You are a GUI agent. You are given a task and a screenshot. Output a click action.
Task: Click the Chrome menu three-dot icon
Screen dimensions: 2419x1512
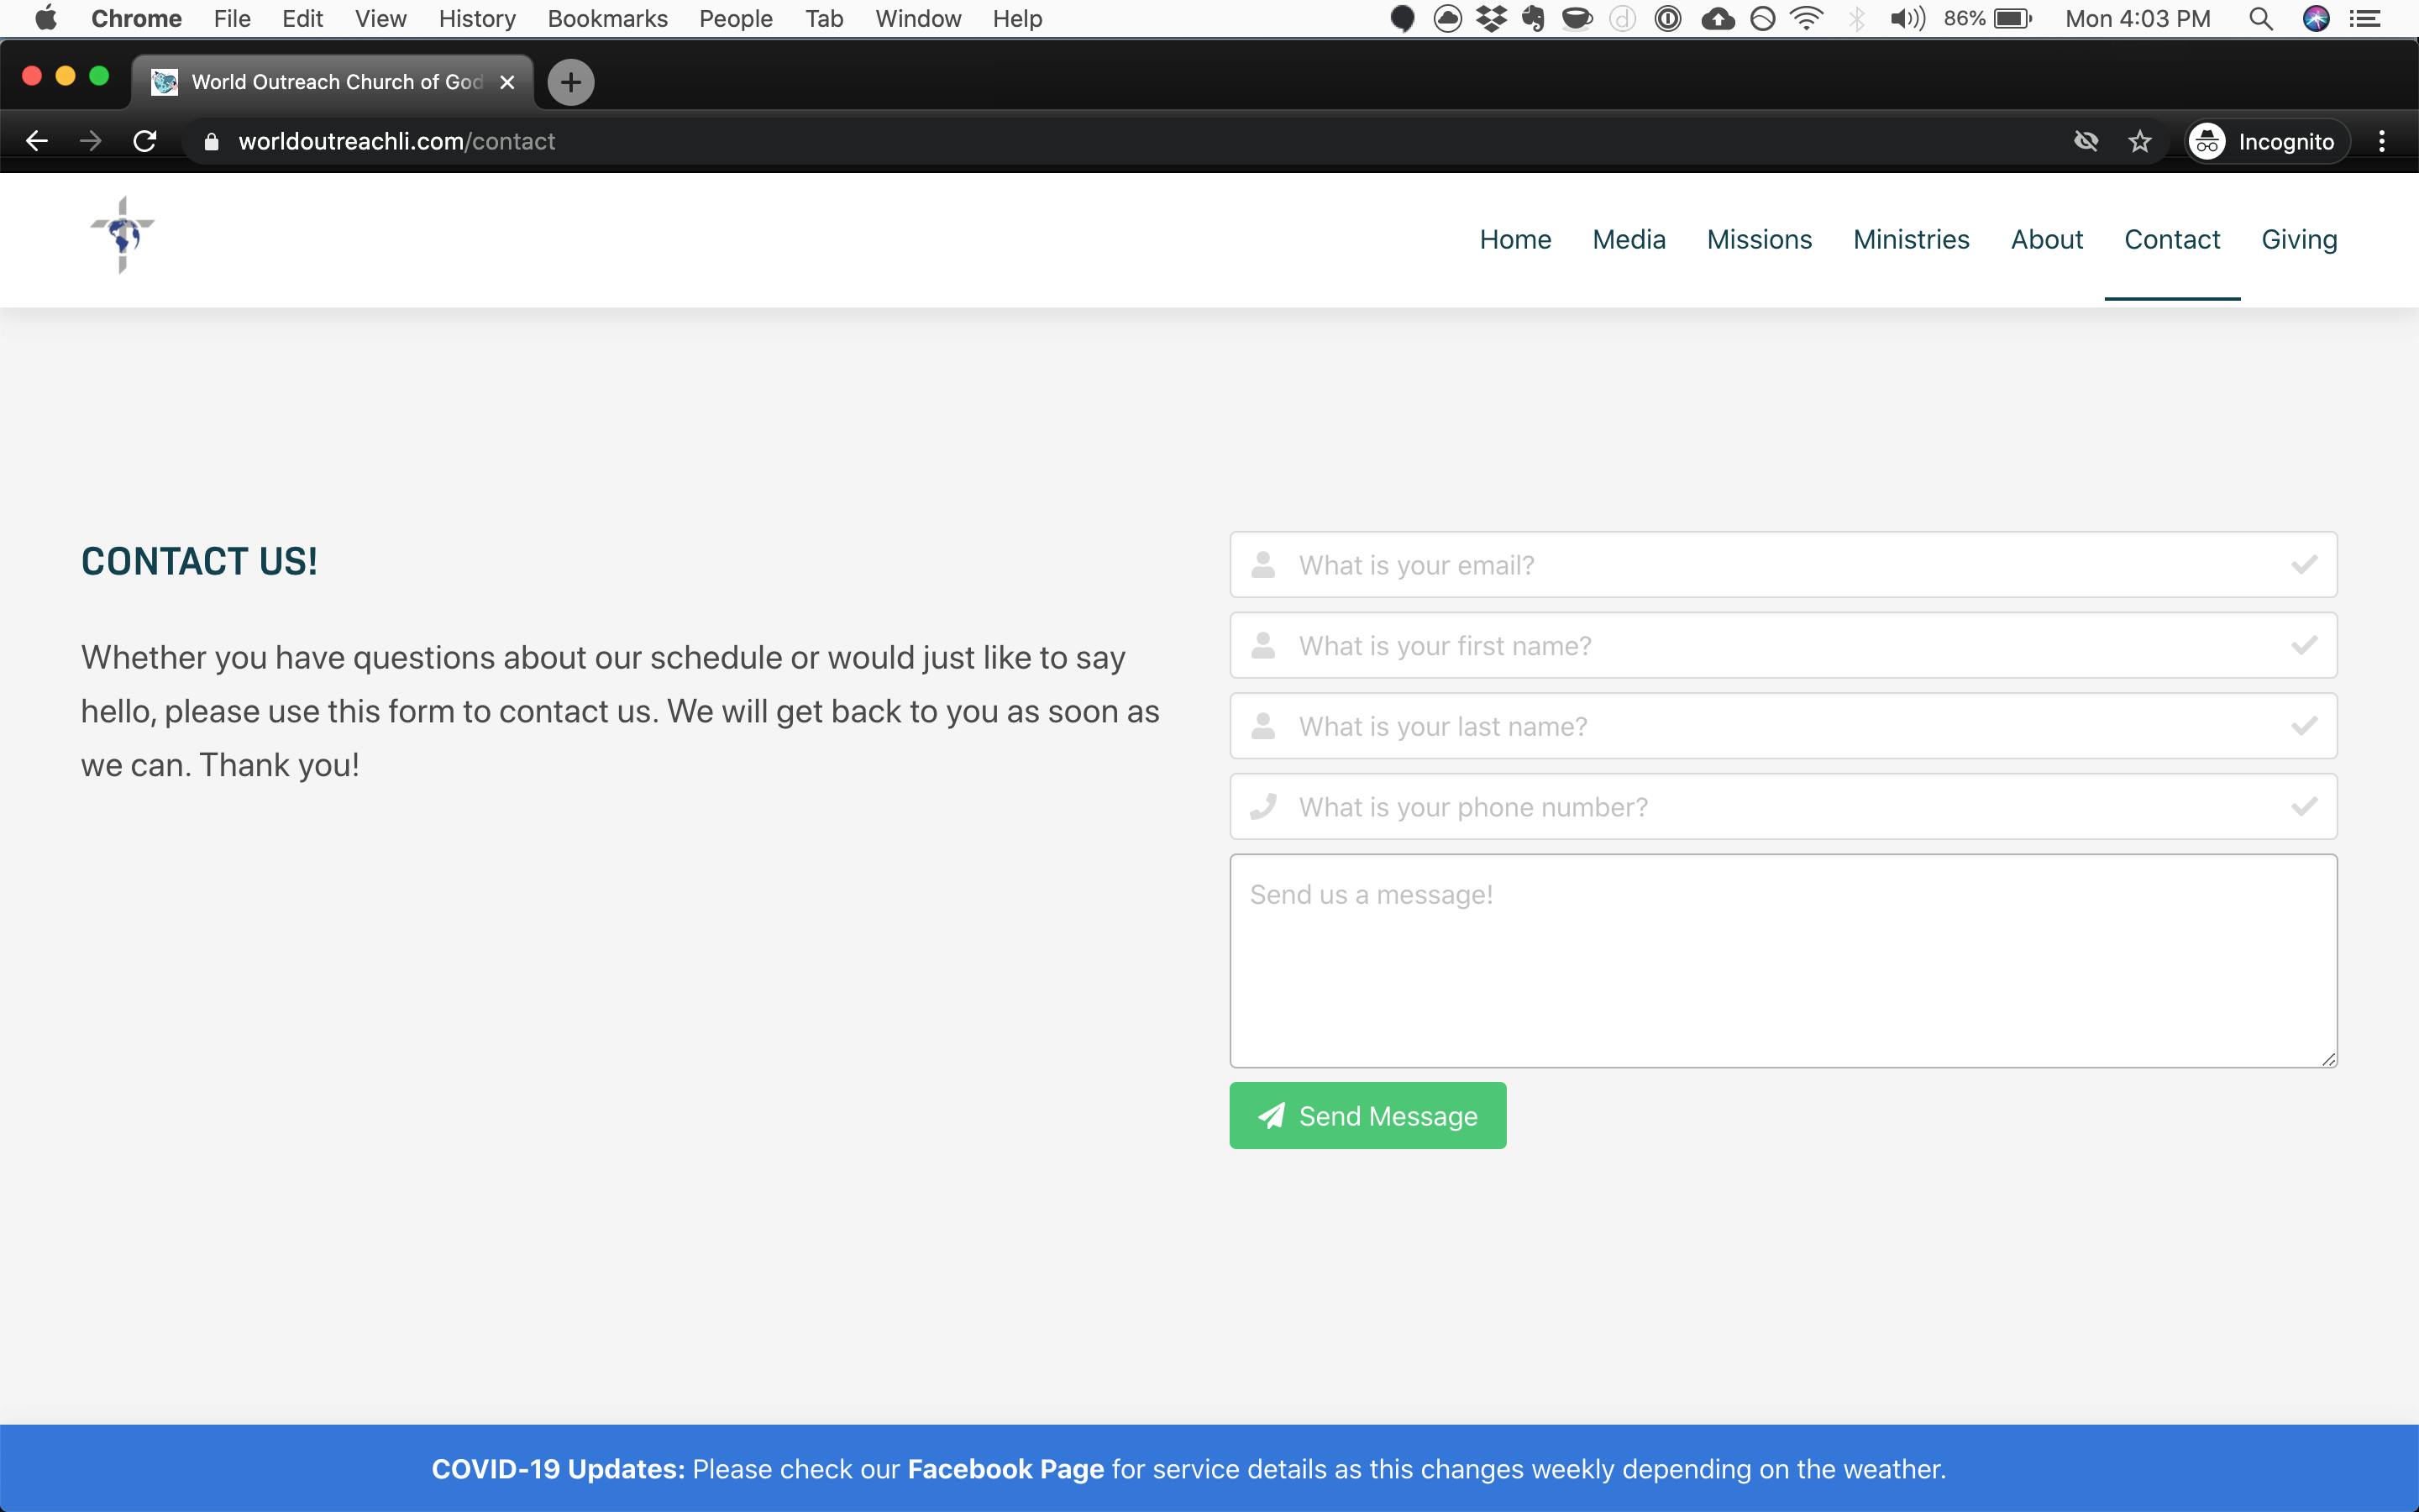2386,141
